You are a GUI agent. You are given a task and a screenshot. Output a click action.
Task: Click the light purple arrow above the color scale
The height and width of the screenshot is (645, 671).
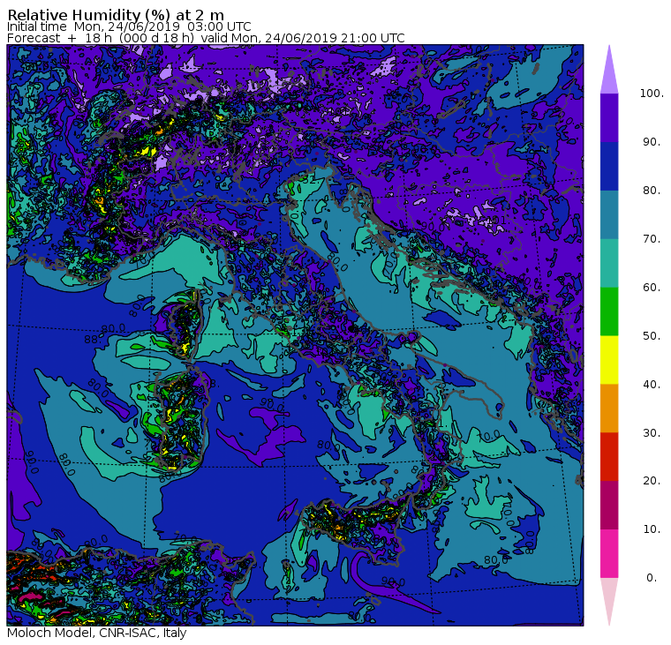609,70
